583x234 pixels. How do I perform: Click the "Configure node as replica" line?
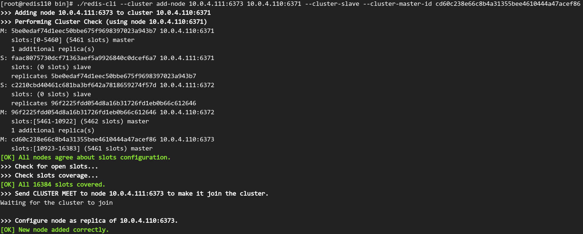[x=96, y=221]
